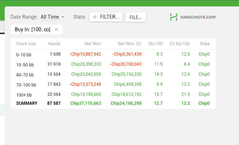Click the date range dropdown arrow
Viewport: 239px width, 145px height.
coord(63,17)
